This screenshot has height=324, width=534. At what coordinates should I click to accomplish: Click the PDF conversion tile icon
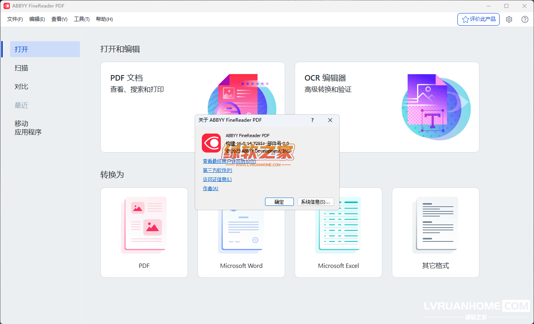pyautogui.click(x=144, y=224)
